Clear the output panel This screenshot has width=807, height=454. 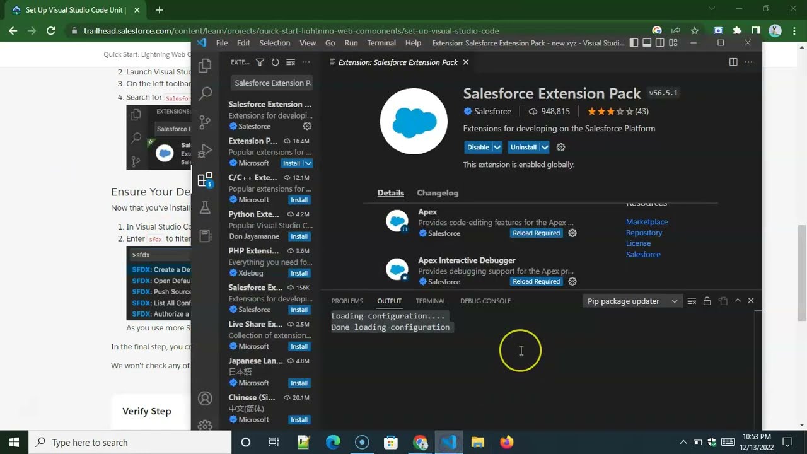(692, 301)
